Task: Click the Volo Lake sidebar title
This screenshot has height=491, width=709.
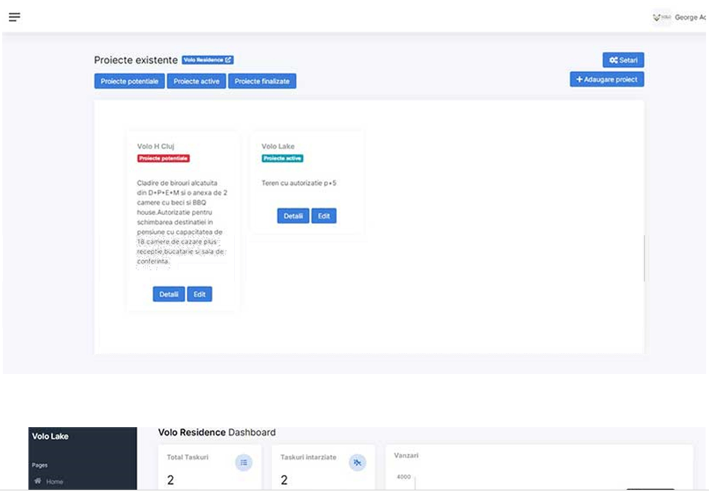Action: click(50, 436)
